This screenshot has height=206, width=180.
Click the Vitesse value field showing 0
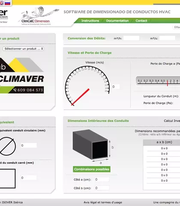(x=116, y=87)
